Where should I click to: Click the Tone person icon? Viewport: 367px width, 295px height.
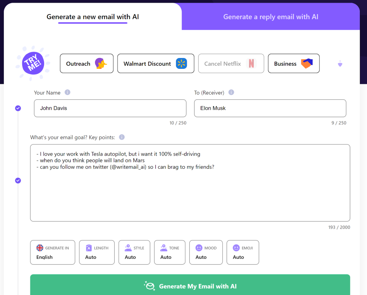click(x=163, y=248)
